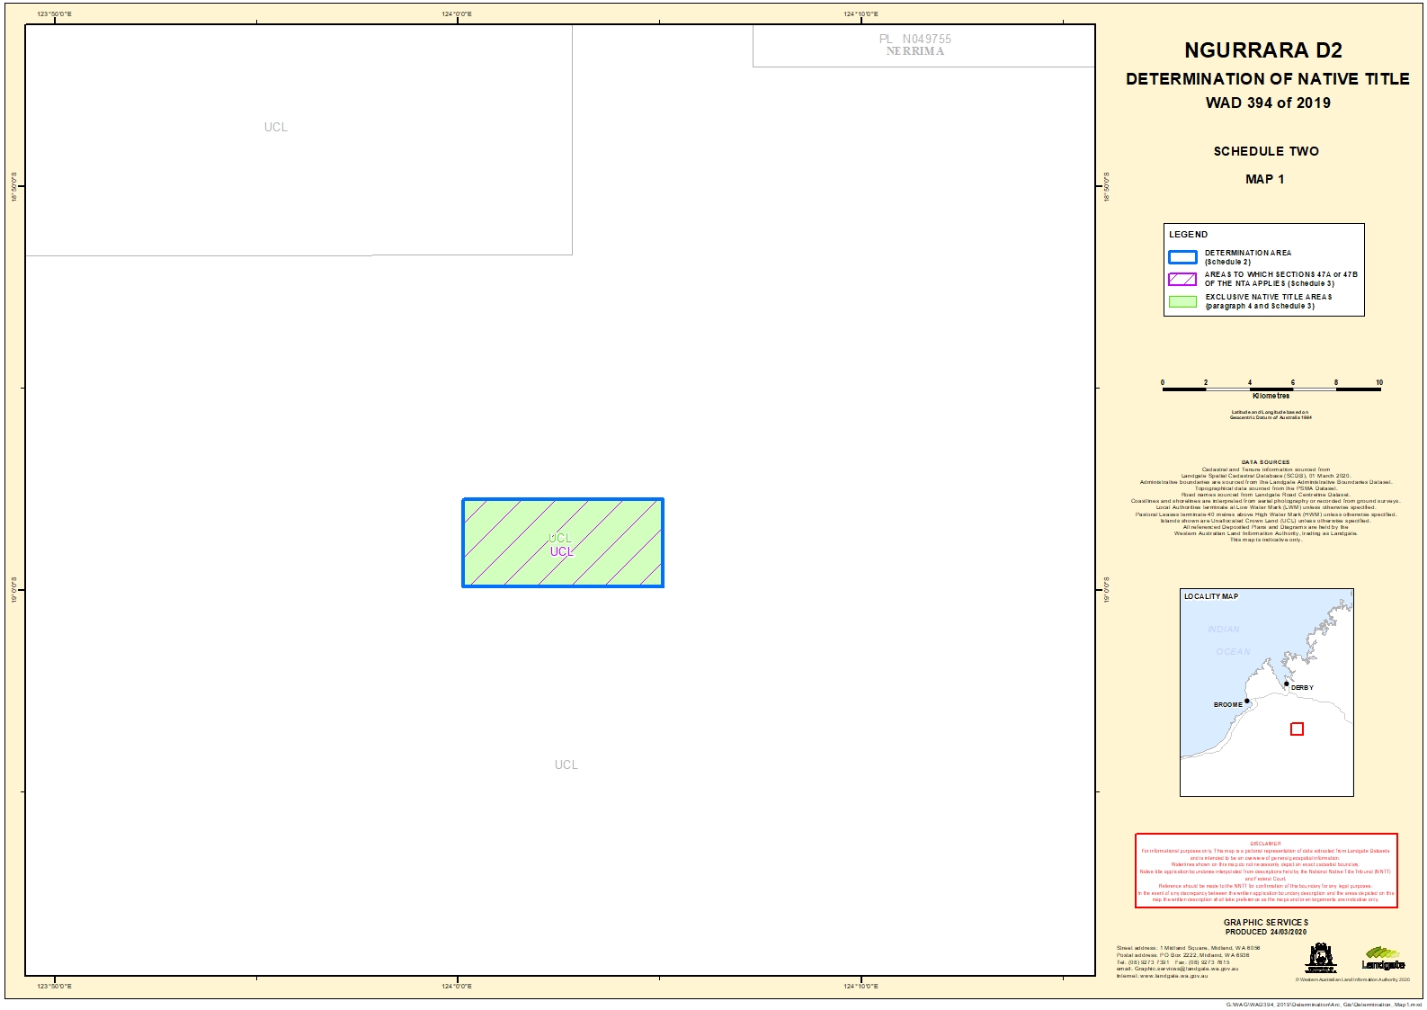Image resolution: width=1427 pixels, height=1010 pixels.
Task: Click the Broome dot on locality map
Action: 1247,701
